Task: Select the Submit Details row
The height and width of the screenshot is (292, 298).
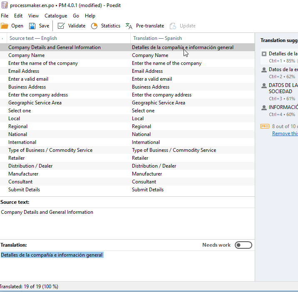Action: pyautogui.click(x=24, y=190)
